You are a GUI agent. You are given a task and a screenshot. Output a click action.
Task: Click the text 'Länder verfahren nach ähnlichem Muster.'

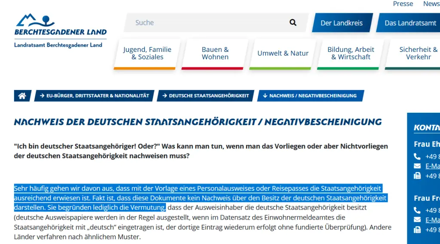[x=77, y=237]
